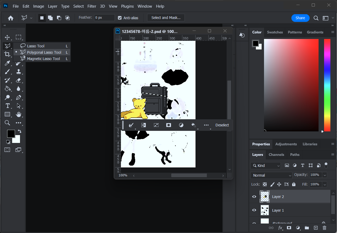Select the Path Selection arrow tool
Viewport: 337px width, 233px height.
[x=18, y=106]
